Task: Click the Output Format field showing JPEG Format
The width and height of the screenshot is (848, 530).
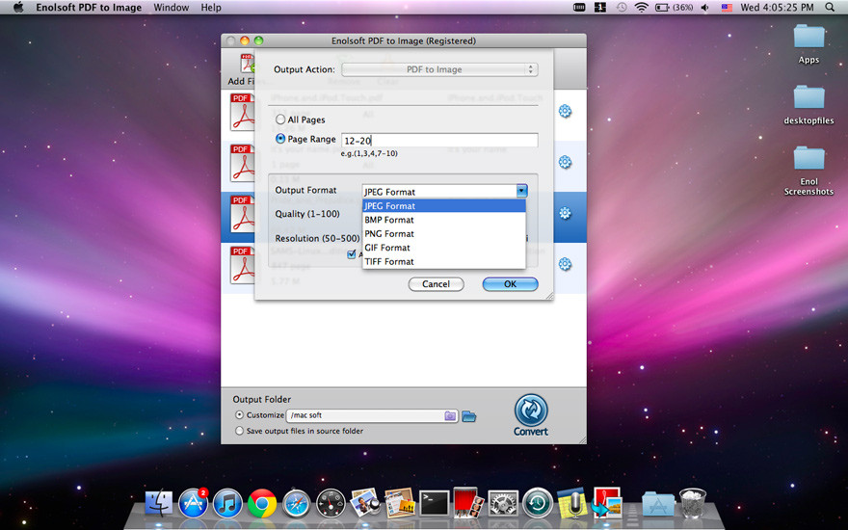Action: [439, 192]
